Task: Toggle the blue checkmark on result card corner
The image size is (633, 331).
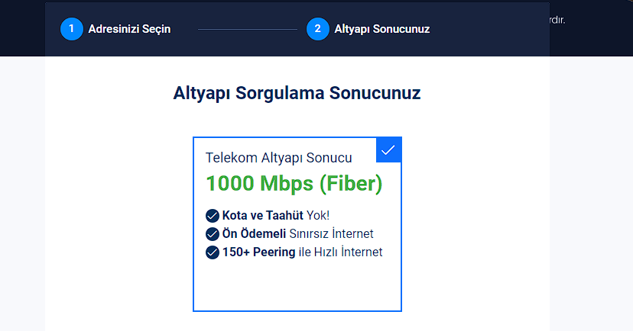Action: (388, 150)
